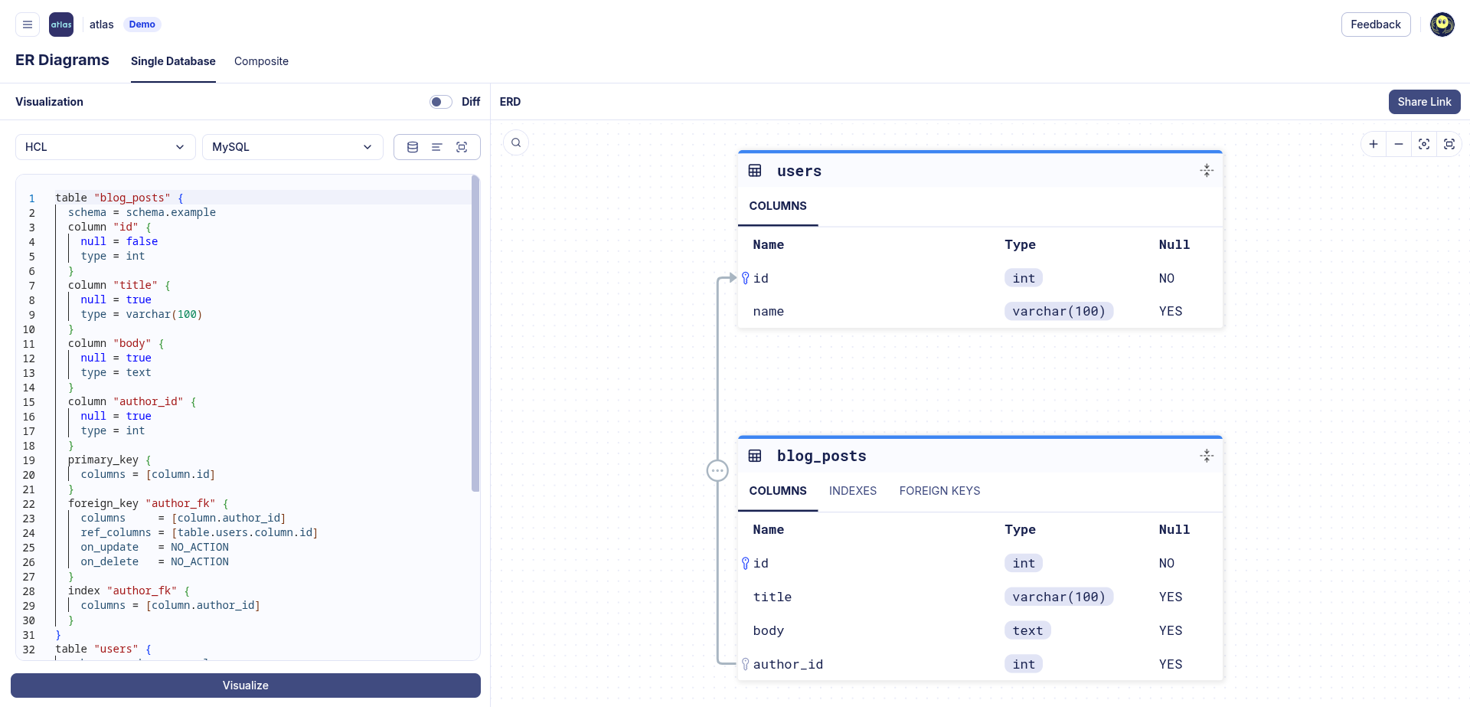The height and width of the screenshot is (710, 1470).
Task: Click the code editor vertical scrollbar
Action: [x=475, y=333]
